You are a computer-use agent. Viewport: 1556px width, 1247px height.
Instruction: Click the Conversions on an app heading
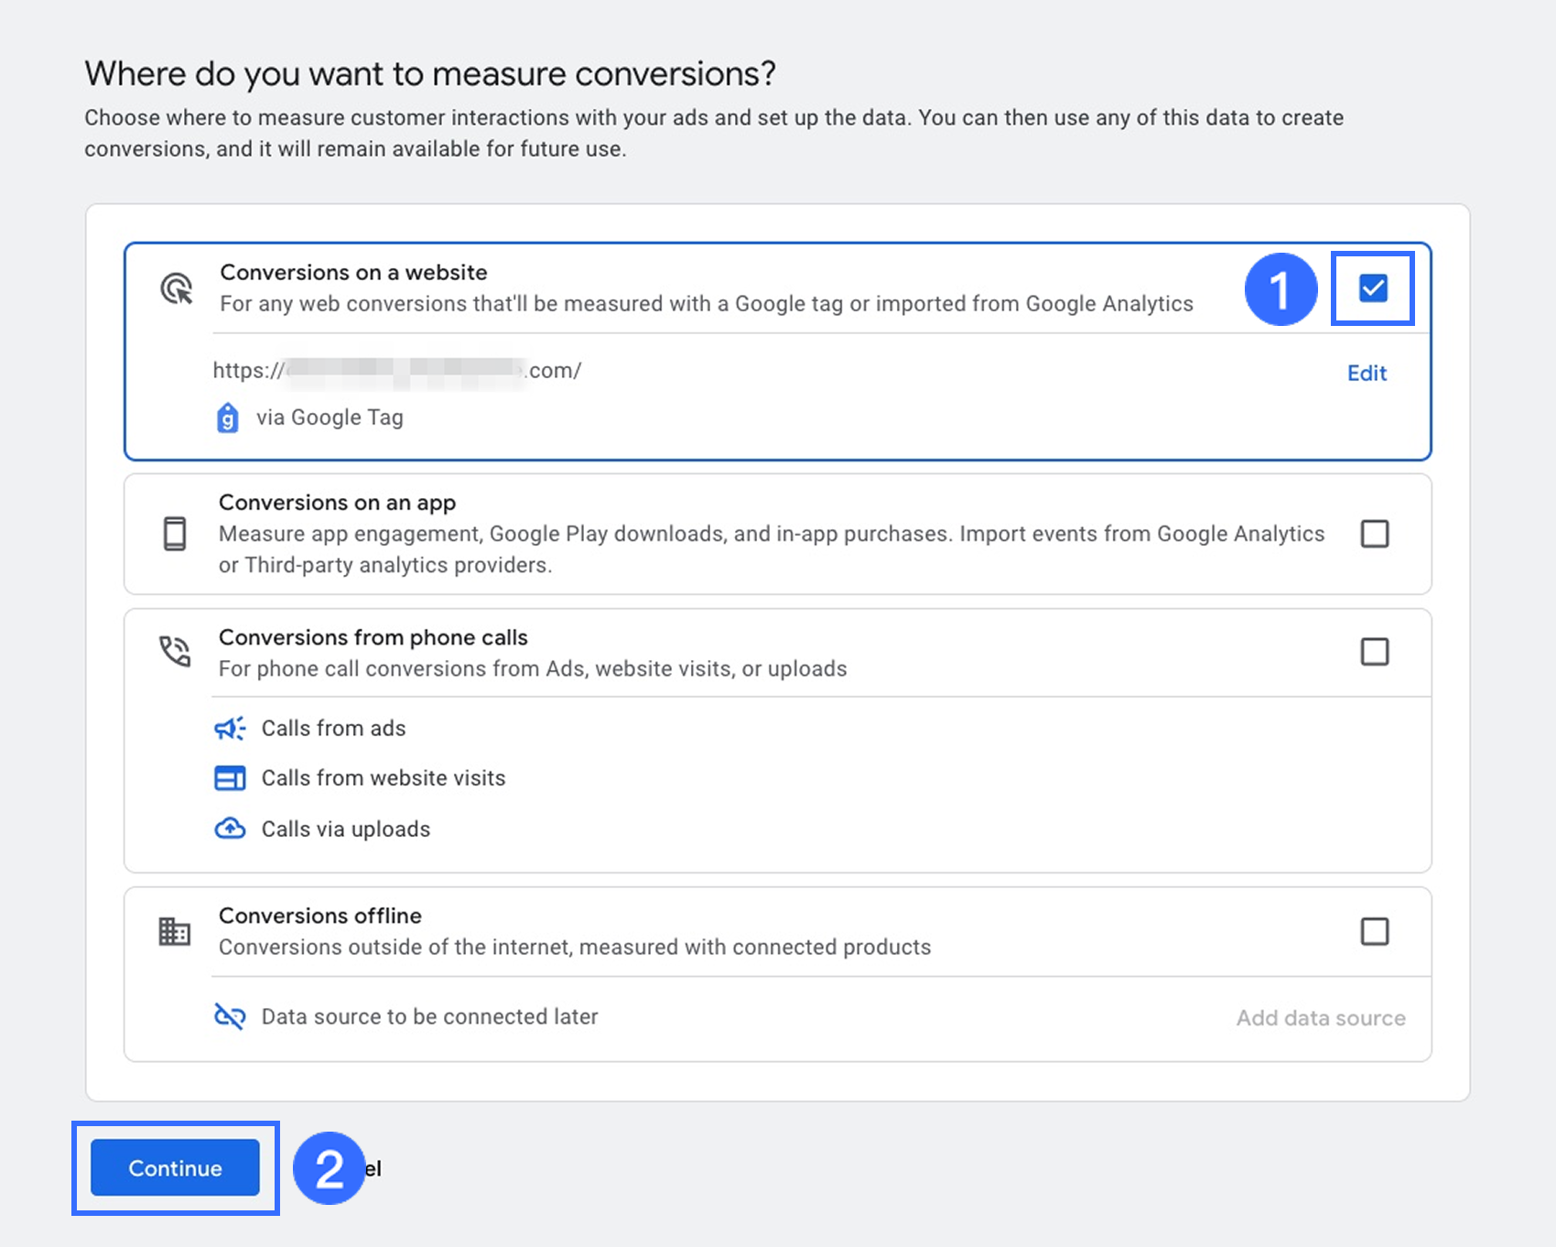coord(337,503)
